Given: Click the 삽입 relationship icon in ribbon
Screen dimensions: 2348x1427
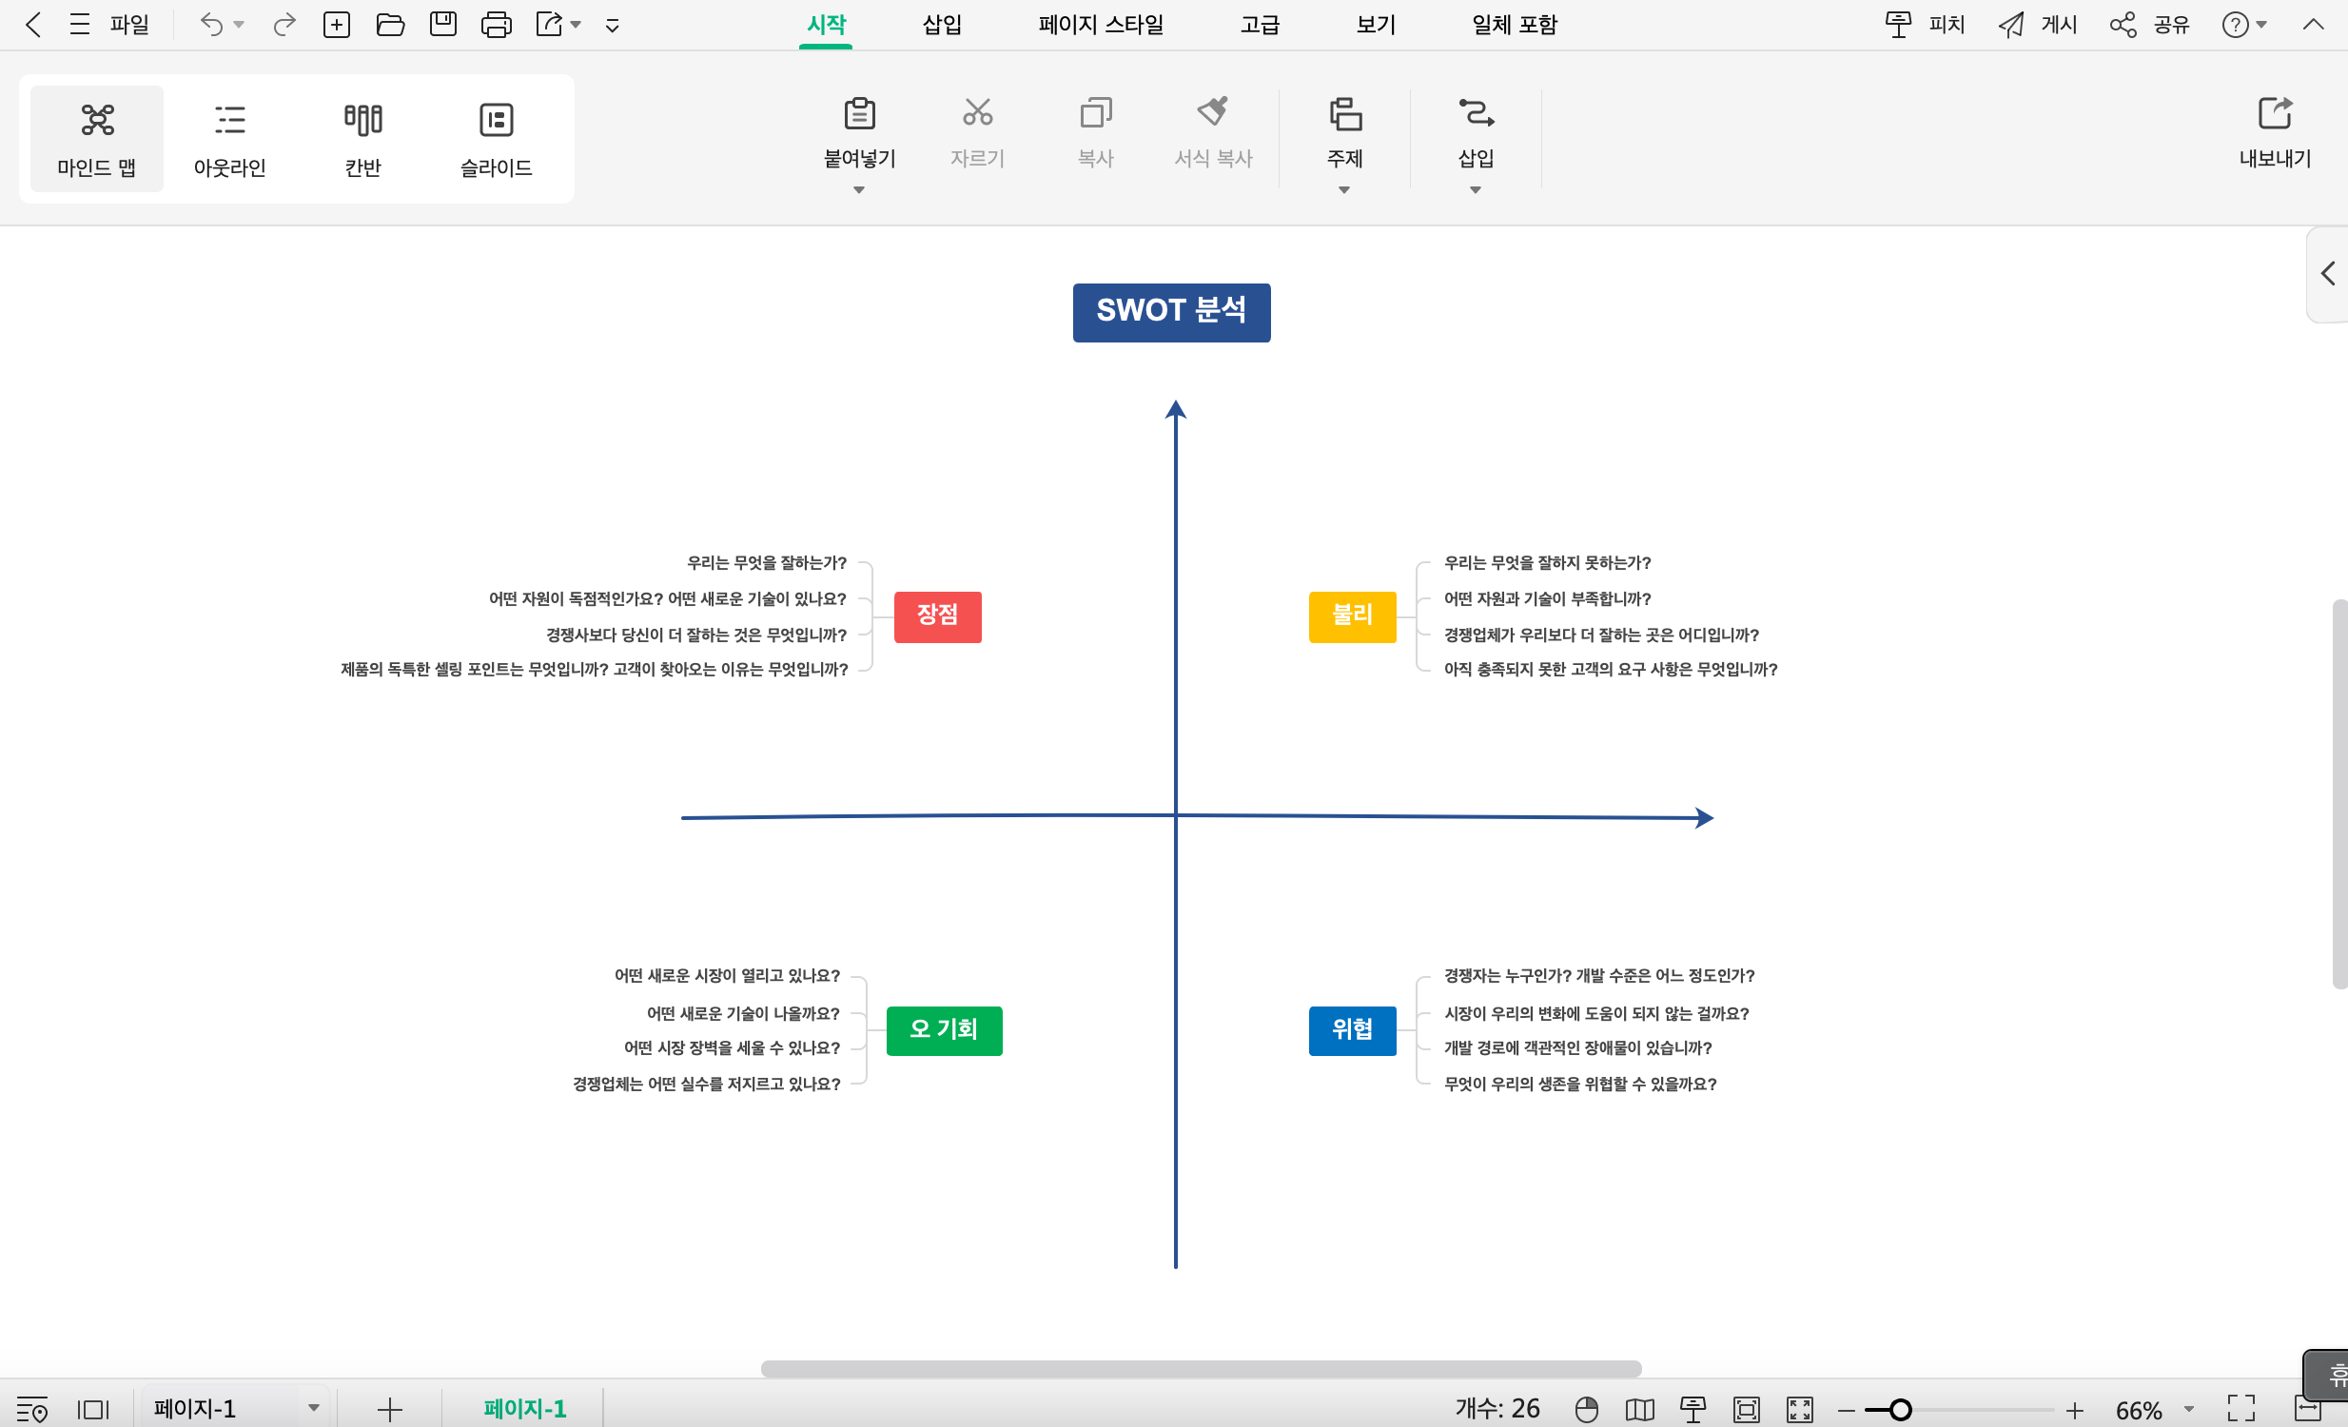Looking at the screenshot, I should pos(1476,113).
